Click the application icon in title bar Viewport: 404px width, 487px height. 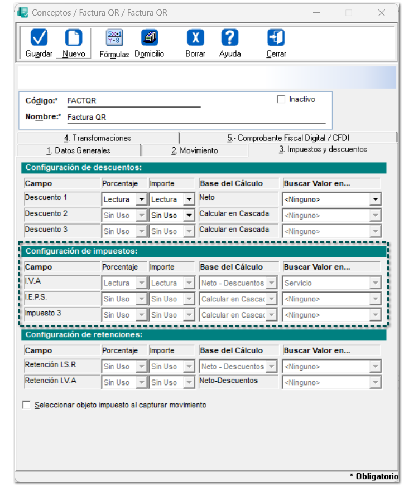(23, 12)
